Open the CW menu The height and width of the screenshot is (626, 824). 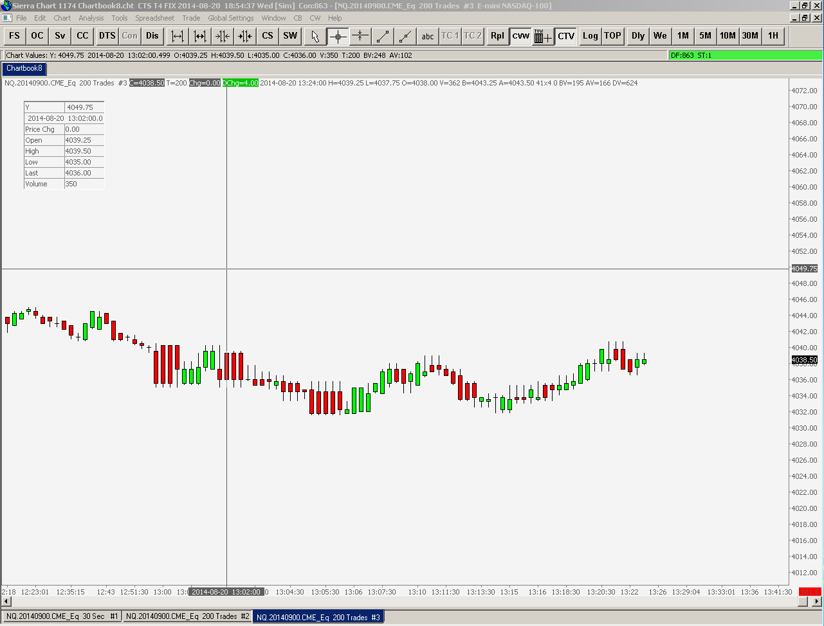[315, 18]
